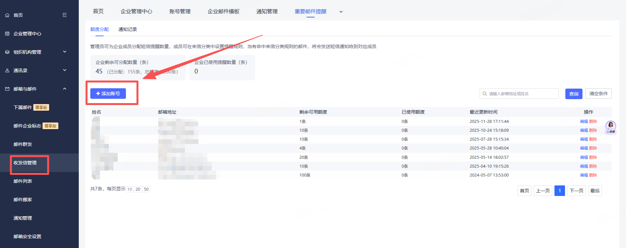626x248 pixels.
Task: Open 通知管理 in sidebar
Action: tap(23, 218)
